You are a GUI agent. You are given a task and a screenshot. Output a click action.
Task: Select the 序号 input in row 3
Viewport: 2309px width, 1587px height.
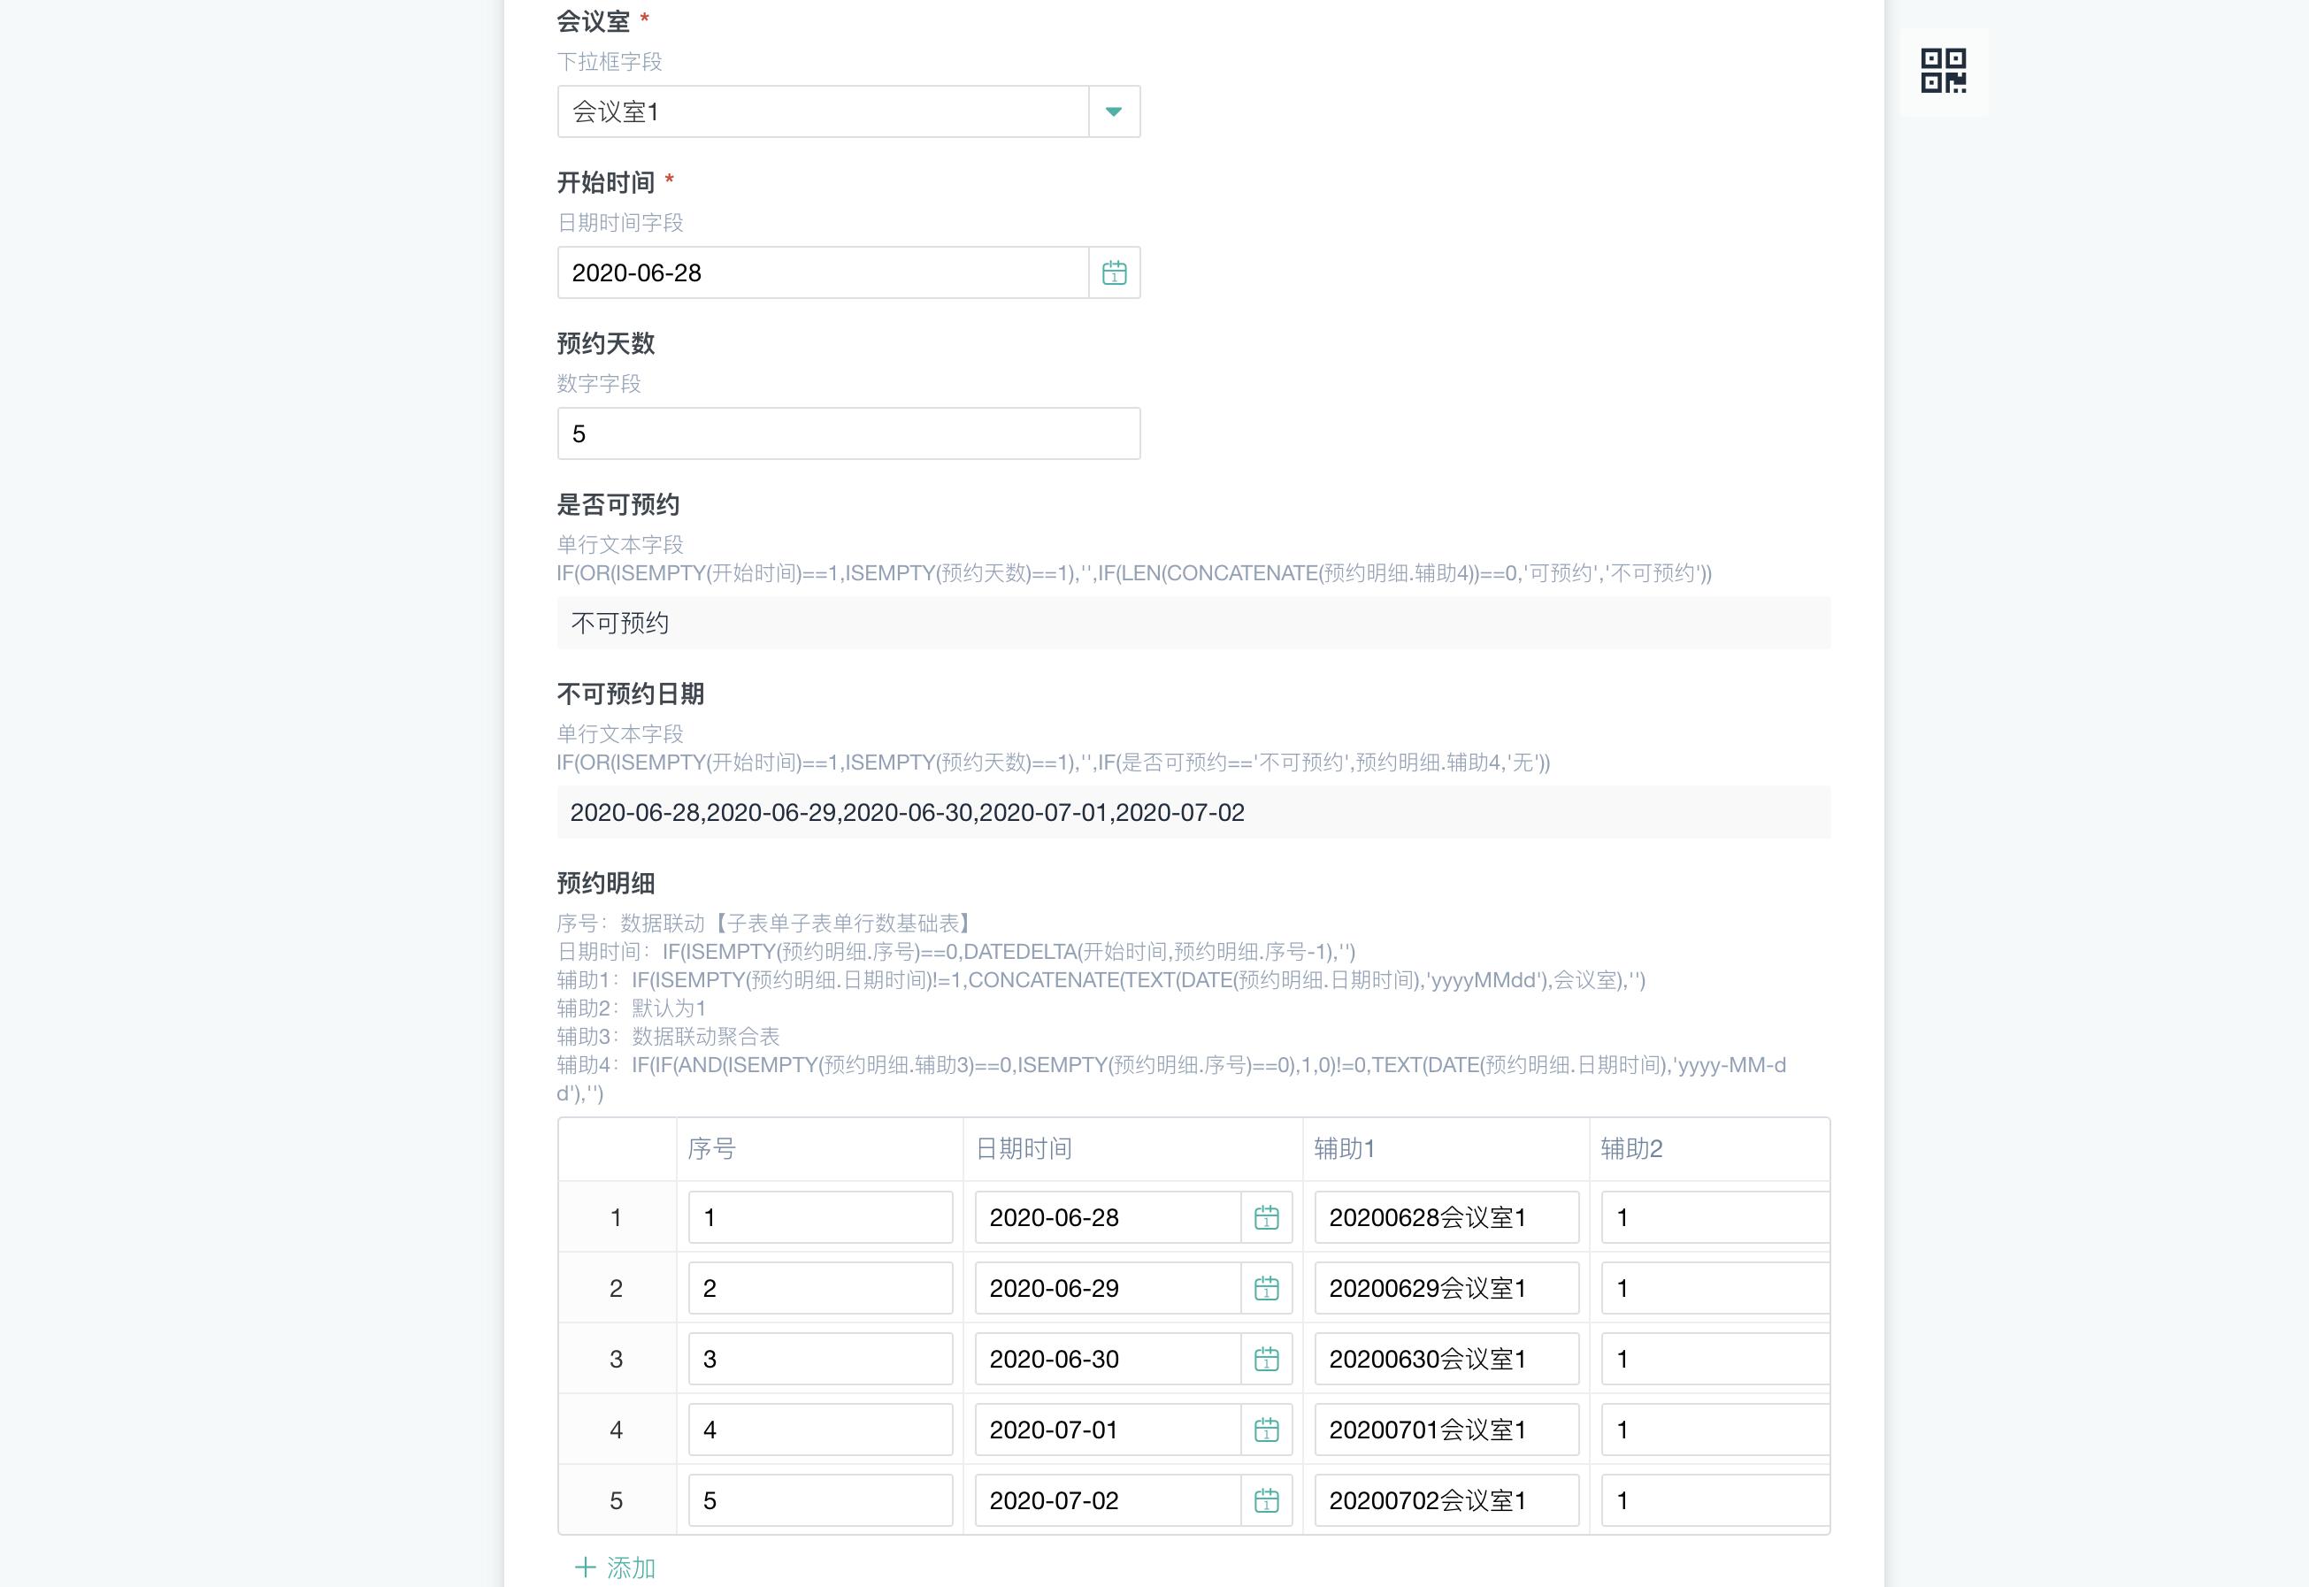819,1358
